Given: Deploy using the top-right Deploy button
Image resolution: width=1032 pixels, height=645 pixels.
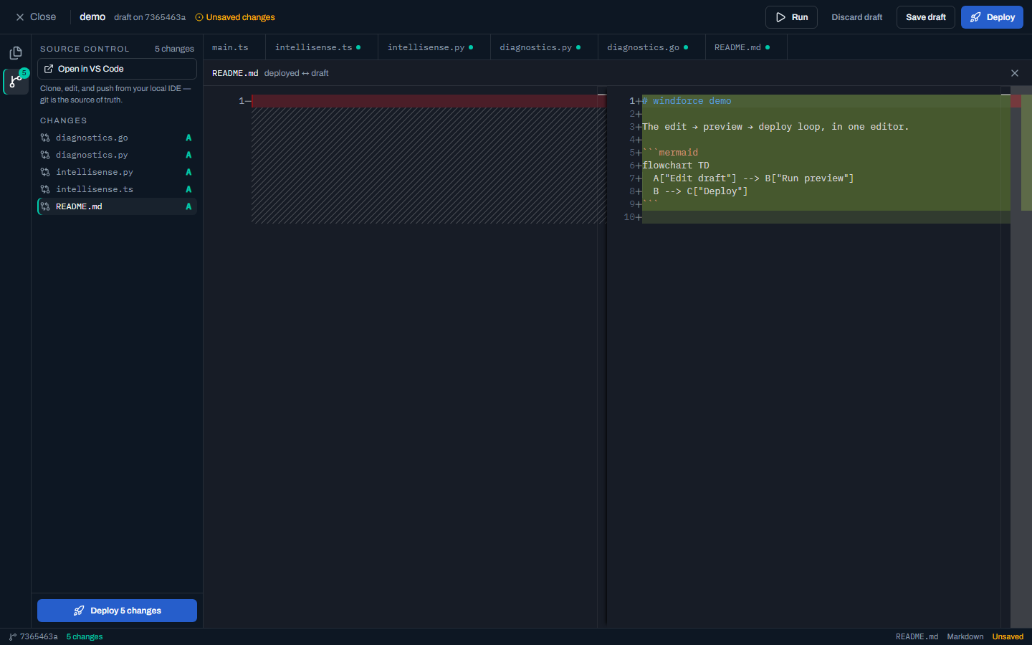Looking at the screenshot, I should point(992,17).
